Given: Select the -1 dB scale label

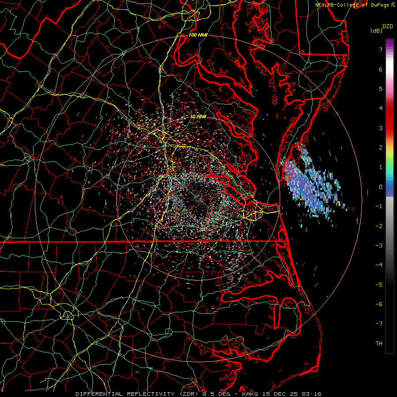Looking at the screenshot, I should pos(379,206).
